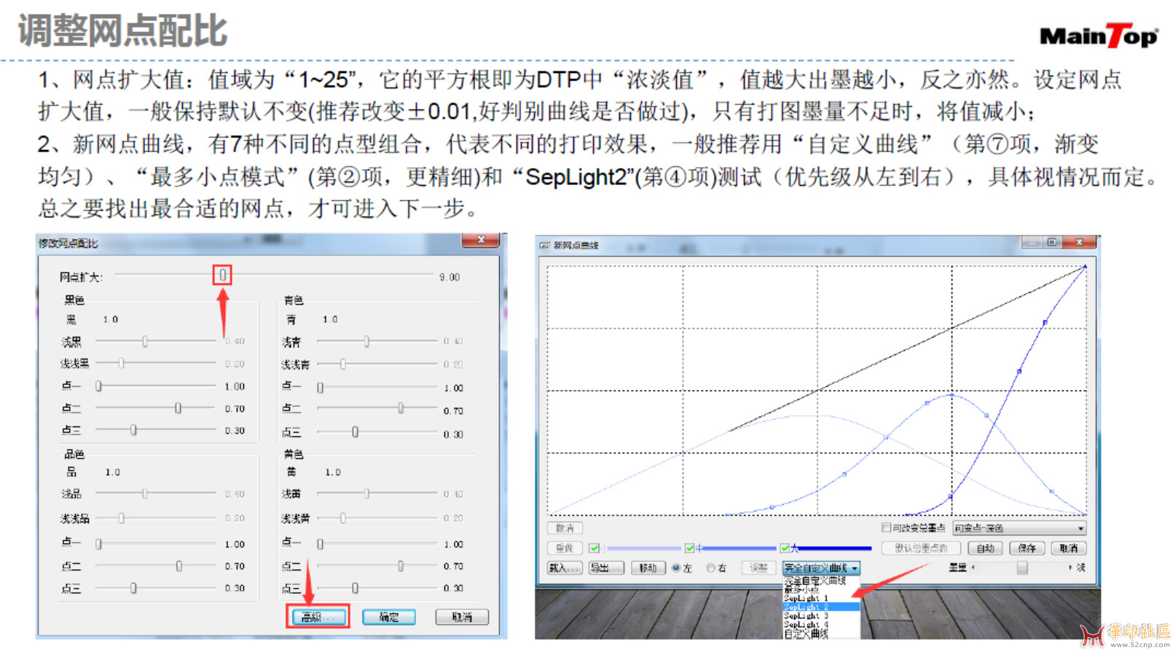Viewport: 1173px width, 650px height.
Task: Select the 右 radio button
Action: [710, 568]
